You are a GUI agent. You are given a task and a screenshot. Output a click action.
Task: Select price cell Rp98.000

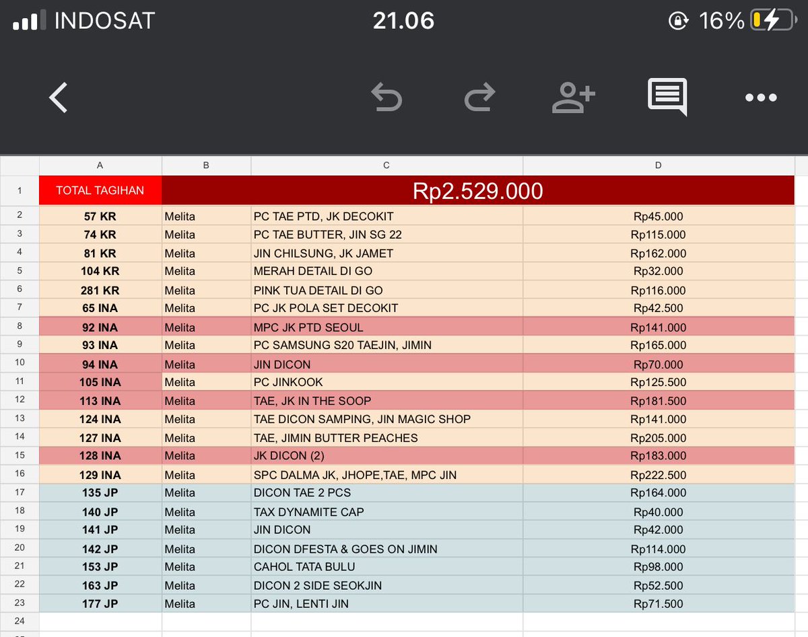[659, 566]
